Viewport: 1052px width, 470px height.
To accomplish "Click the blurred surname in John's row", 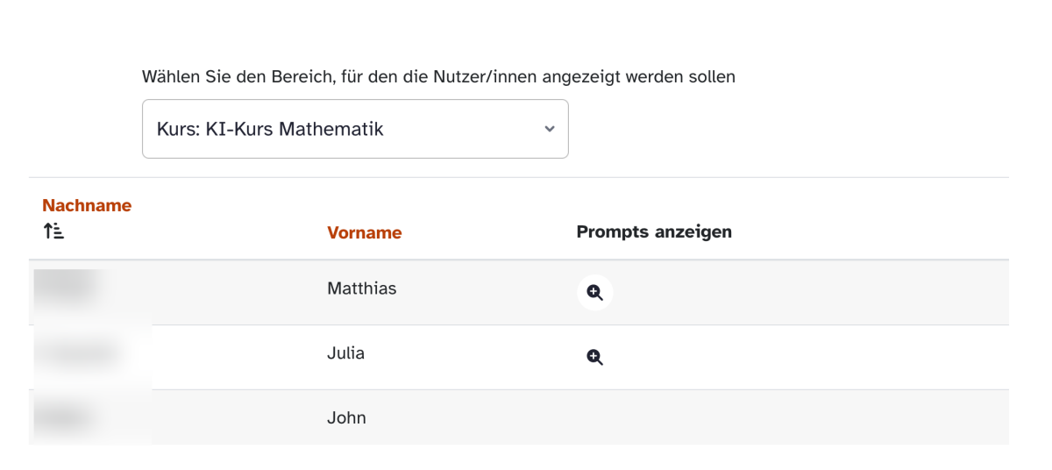I will (x=65, y=418).
